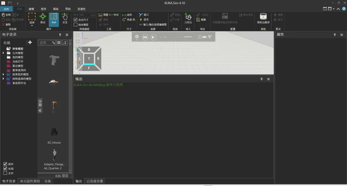
Task: Expand 公共模型 tree node
Action: click(x=3, y=53)
